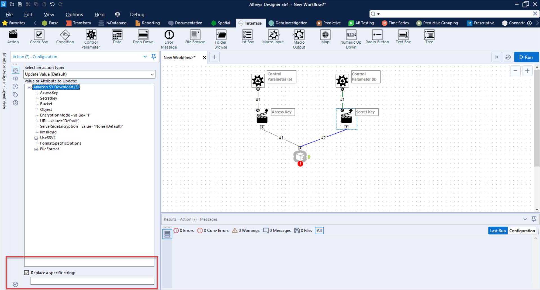Toggle the All messages filter in Results

tap(319, 230)
